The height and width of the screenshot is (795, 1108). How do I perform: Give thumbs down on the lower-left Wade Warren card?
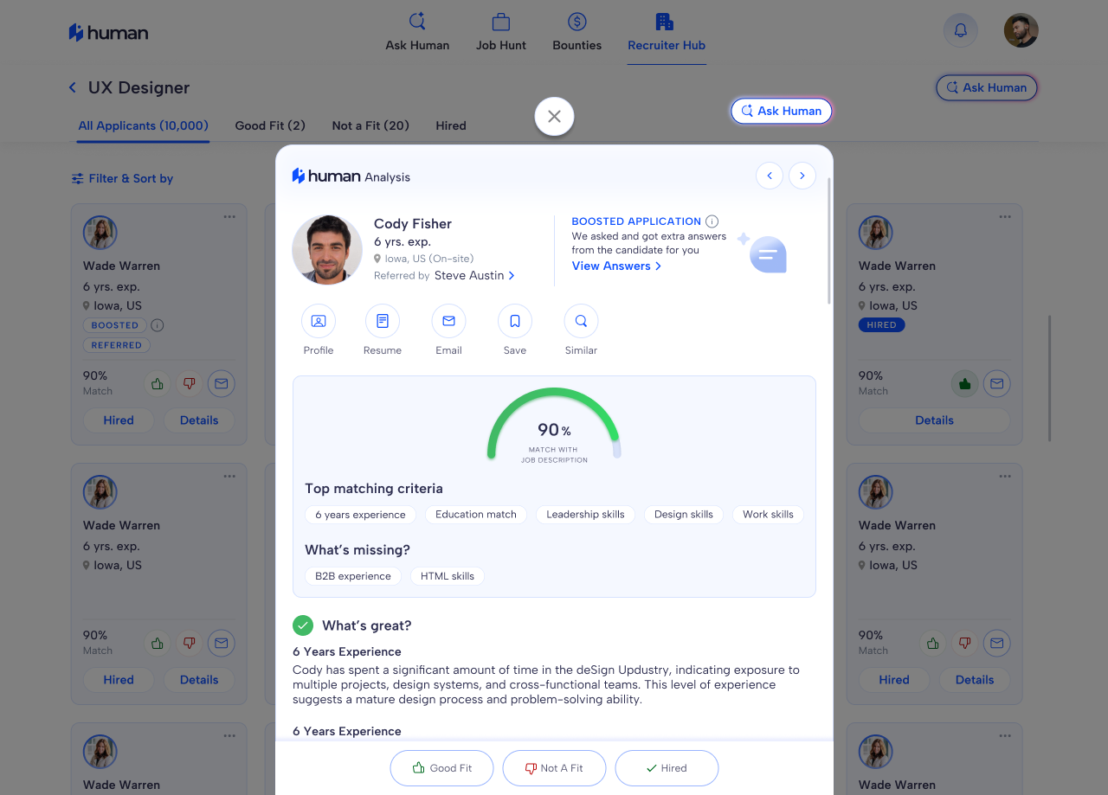189,643
